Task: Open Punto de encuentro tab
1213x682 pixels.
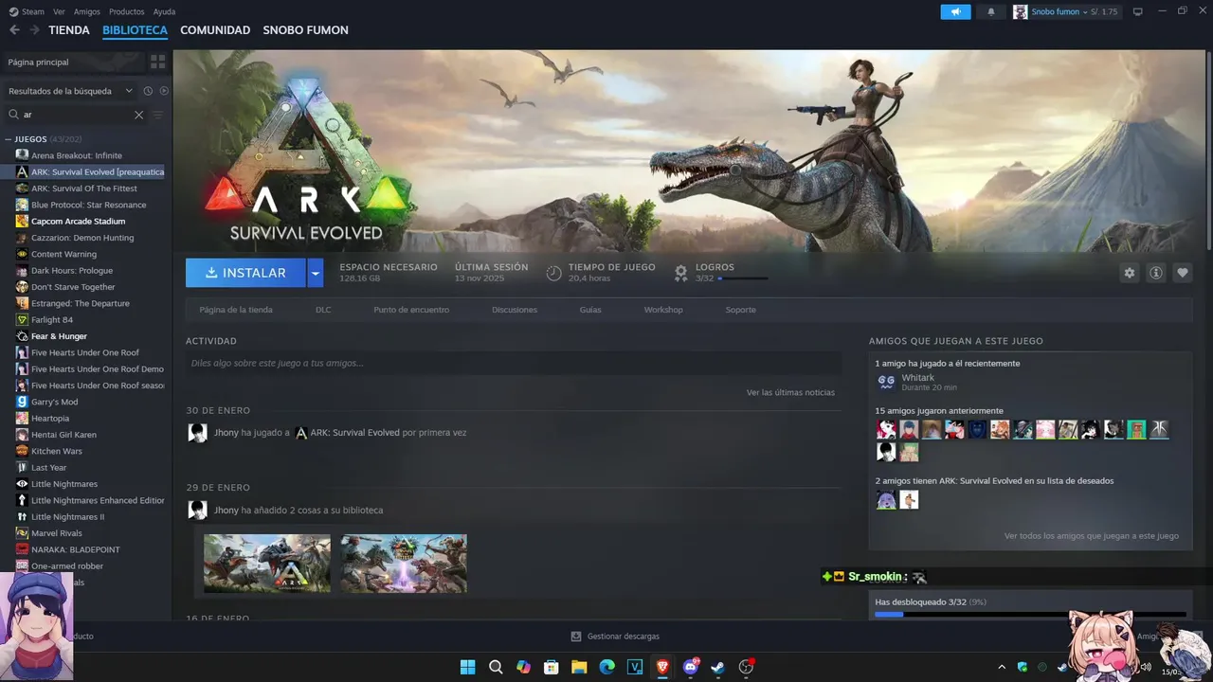Action: [x=411, y=310]
